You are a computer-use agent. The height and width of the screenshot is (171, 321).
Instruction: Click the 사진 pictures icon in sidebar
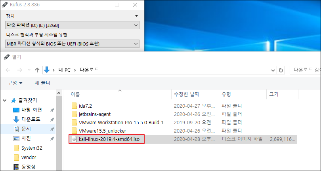coord(16,139)
